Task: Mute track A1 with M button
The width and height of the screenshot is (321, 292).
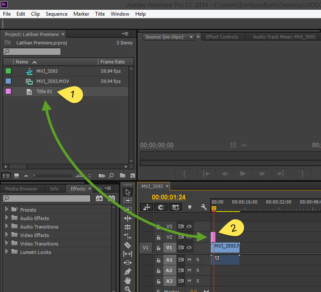Action: pos(189,260)
